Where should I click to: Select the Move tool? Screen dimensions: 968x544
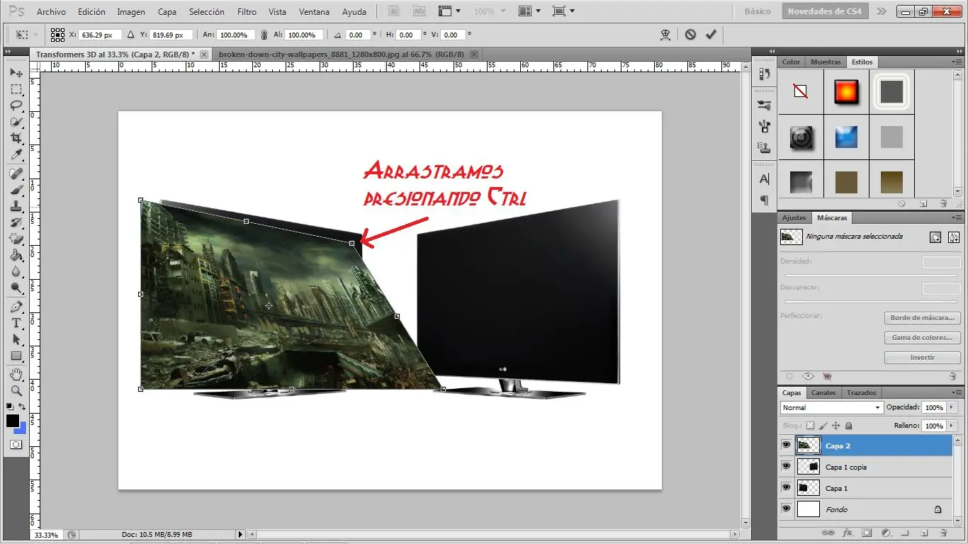[x=16, y=73]
